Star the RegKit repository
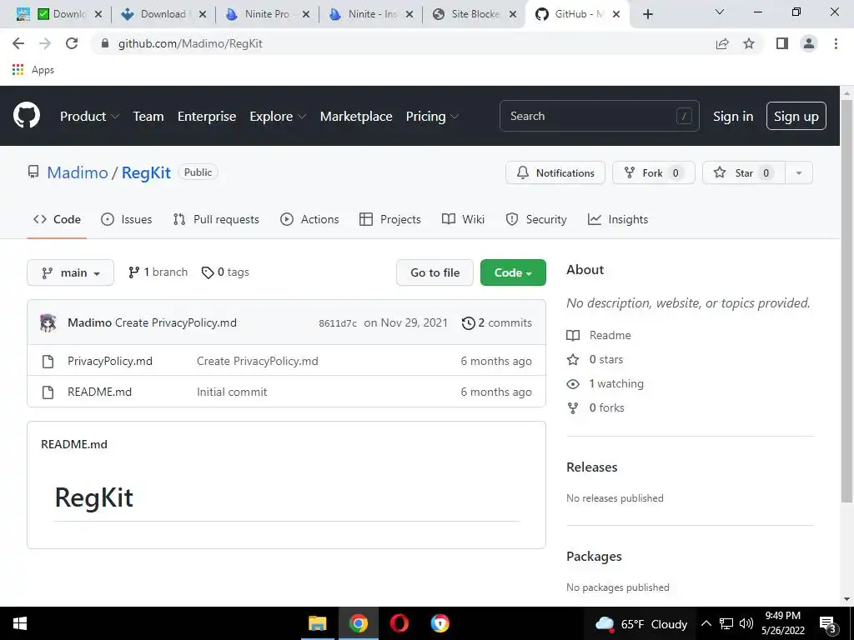This screenshot has height=640, width=854. pyautogui.click(x=743, y=172)
